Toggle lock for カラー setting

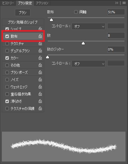pyautogui.click(x=40, y=58)
